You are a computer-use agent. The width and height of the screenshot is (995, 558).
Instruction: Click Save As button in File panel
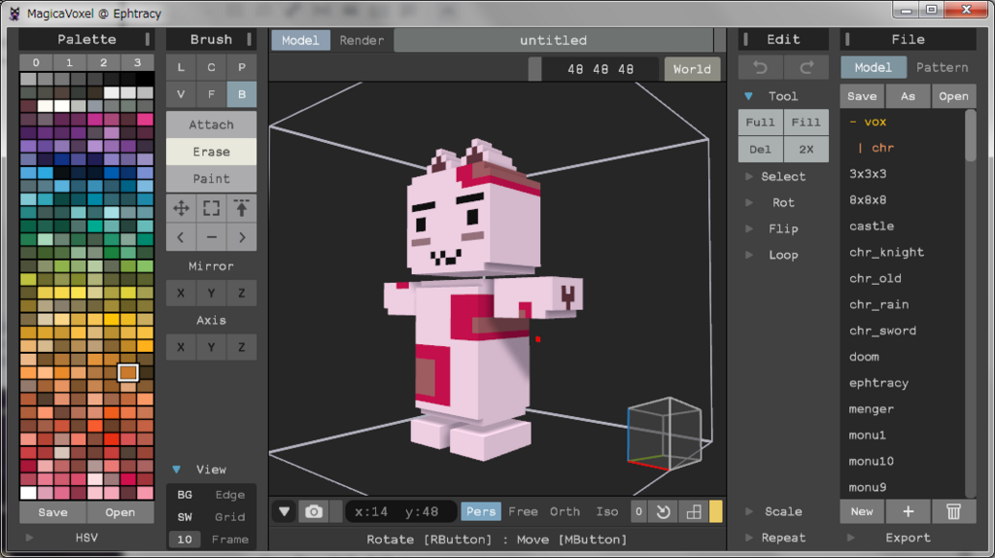click(909, 96)
